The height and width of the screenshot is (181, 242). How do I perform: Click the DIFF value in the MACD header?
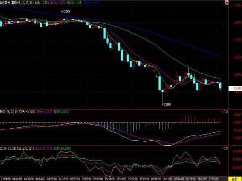pos(27,112)
